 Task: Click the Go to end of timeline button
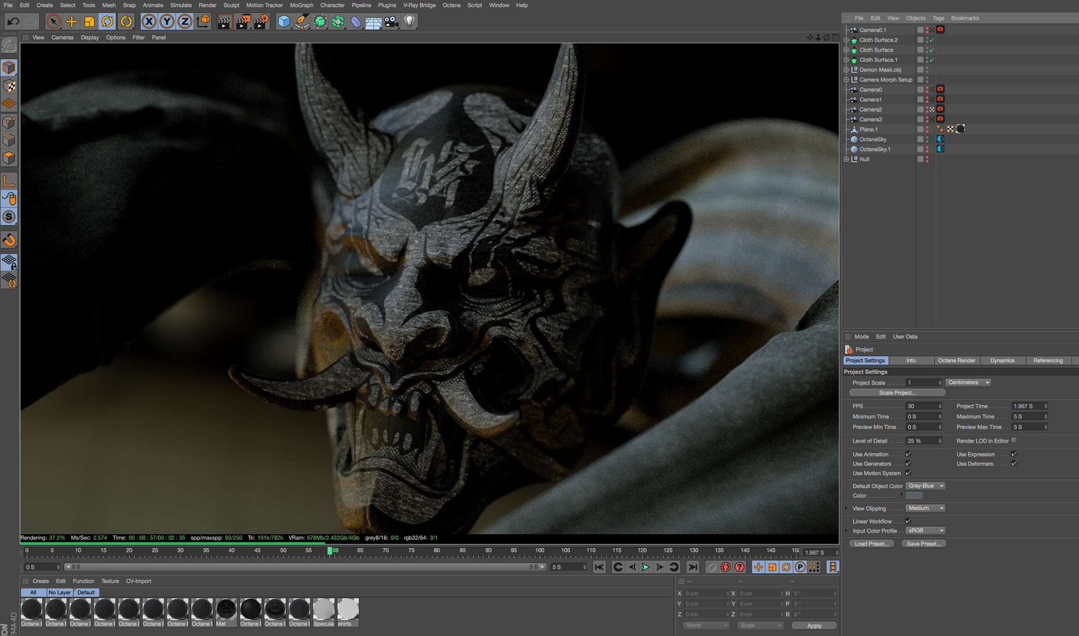click(693, 567)
